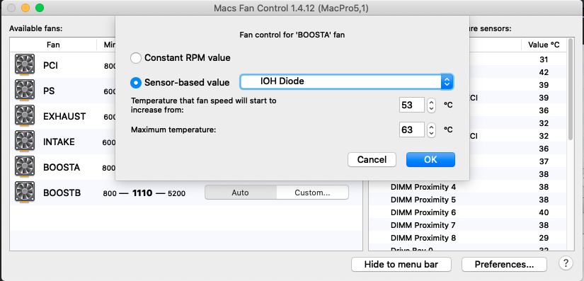Click the BOOSTA fan icon
Viewport: 584px width, 281px height.
point(25,167)
